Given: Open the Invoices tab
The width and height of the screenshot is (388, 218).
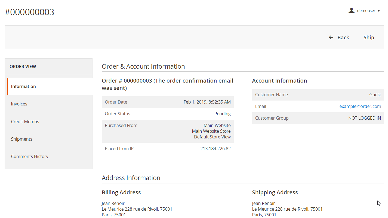Looking at the screenshot, I should pyautogui.click(x=19, y=104).
